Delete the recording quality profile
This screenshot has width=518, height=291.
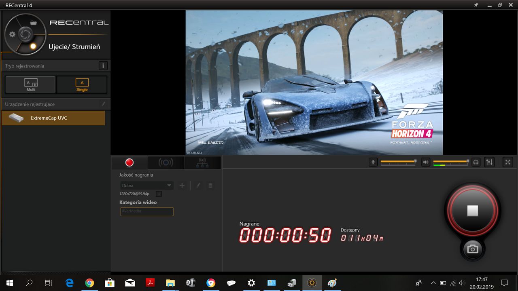point(210,186)
